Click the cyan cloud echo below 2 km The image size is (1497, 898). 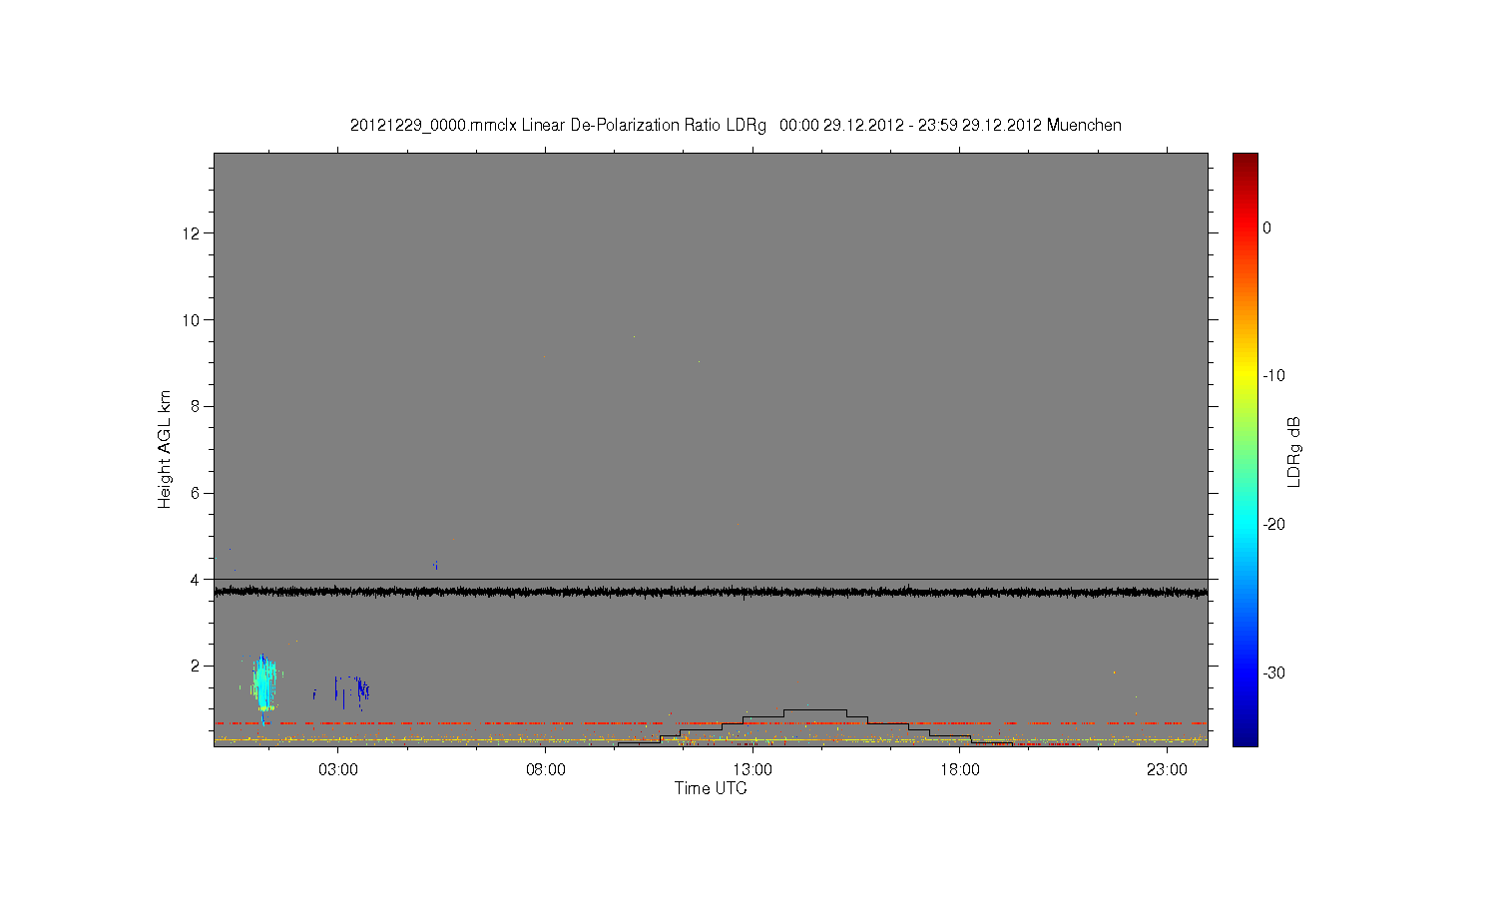click(x=263, y=685)
